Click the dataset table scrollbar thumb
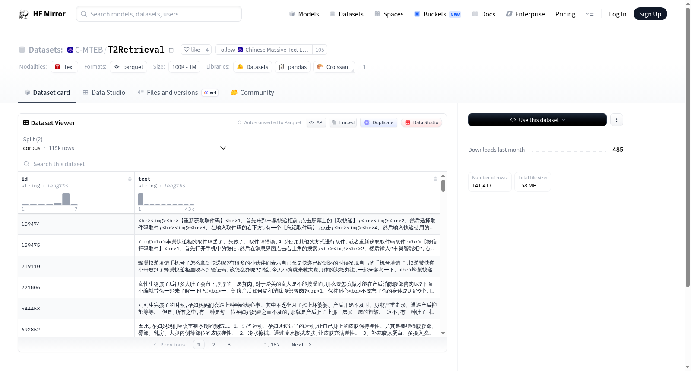Image resolution: width=691 pixels, height=371 pixels. tap(443, 186)
